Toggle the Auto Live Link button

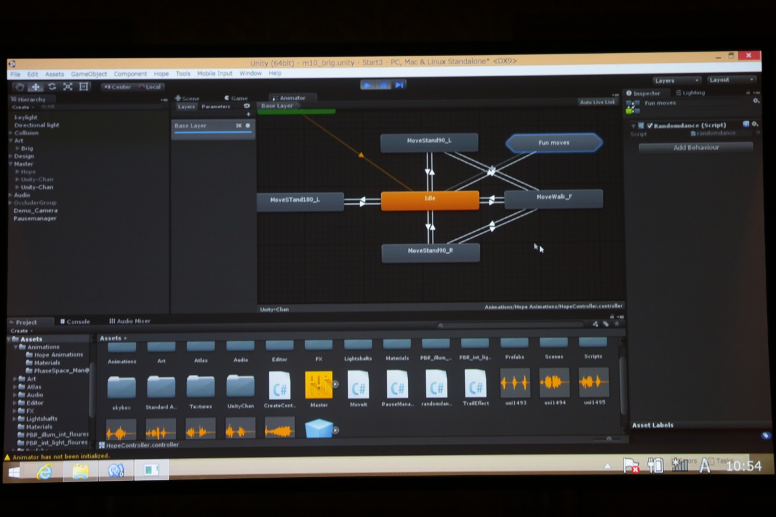click(598, 102)
